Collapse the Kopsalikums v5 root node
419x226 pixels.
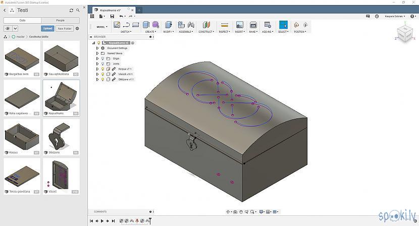tap(93, 43)
